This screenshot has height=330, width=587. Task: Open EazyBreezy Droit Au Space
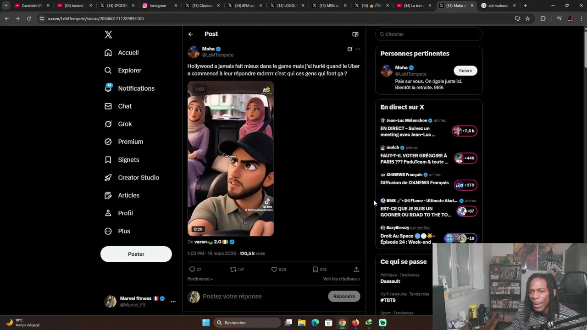coord(429,235)
